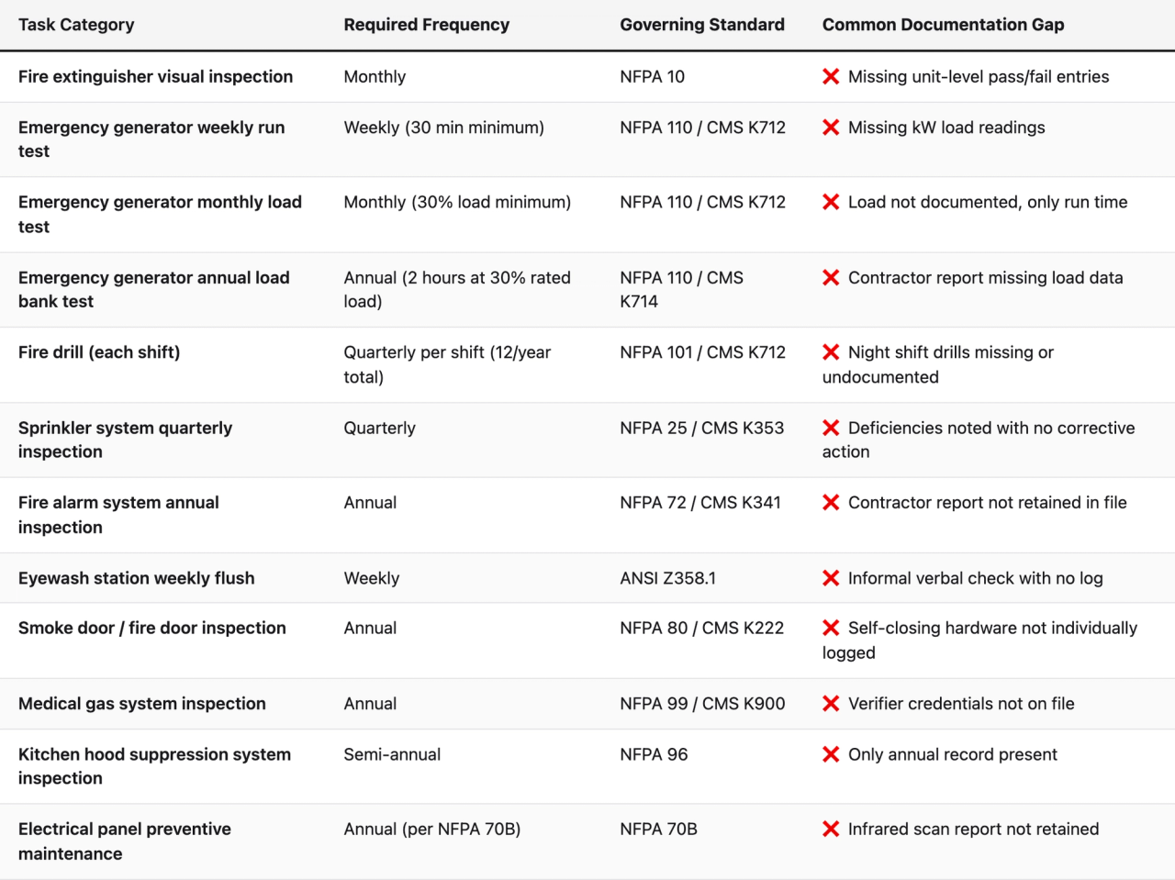Click the Task Category column header

(76, 25)
